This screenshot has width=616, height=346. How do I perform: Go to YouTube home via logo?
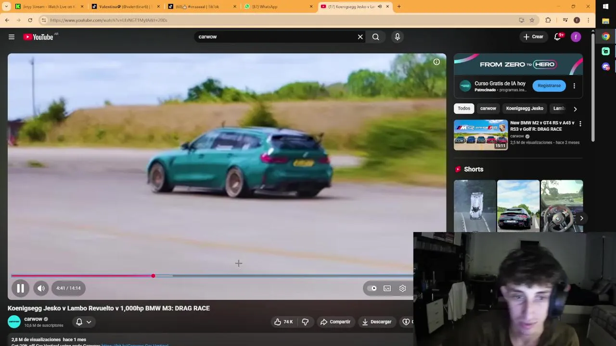pyautogui.click(x=38, y=37)
